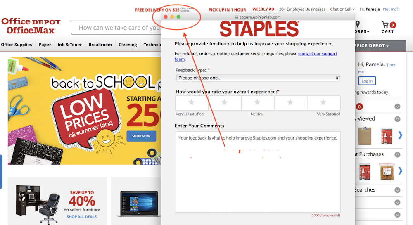Click SHOP ALL DEALS link

[x=82, y=217]
